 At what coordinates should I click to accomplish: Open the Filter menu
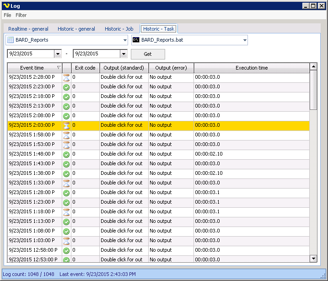tap(21, 15)
